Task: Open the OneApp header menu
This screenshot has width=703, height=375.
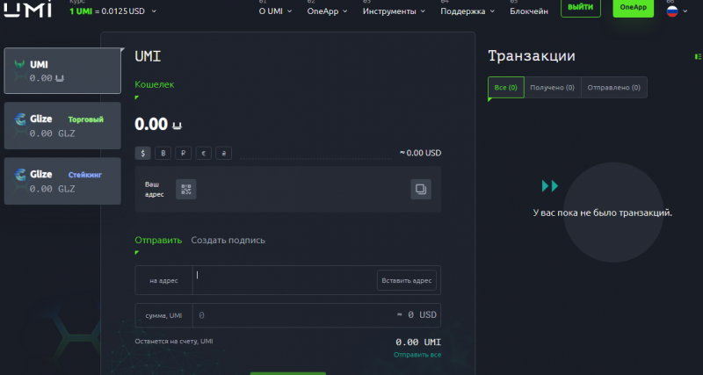Action: tap(327, 11)
